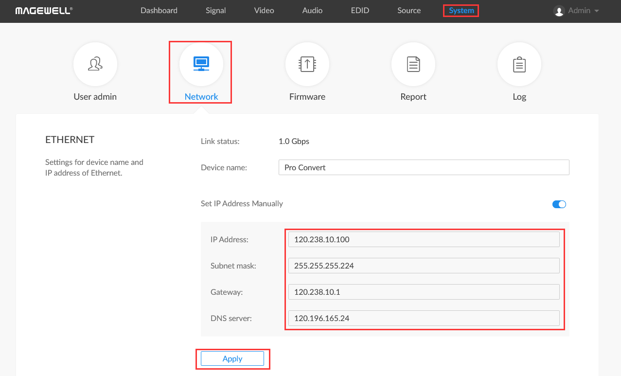
Task: Click the Admin user avatar icon
Action: 559,11
